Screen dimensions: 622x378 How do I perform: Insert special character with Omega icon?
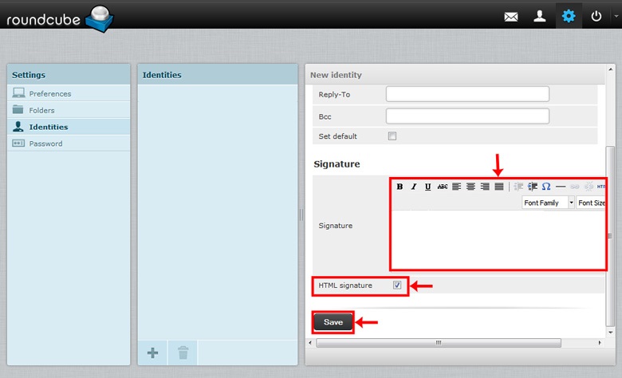click(546, 187)
